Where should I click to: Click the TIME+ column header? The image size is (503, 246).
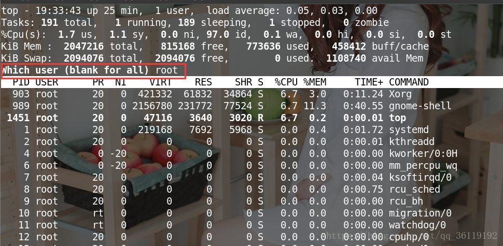pos(369,82)
